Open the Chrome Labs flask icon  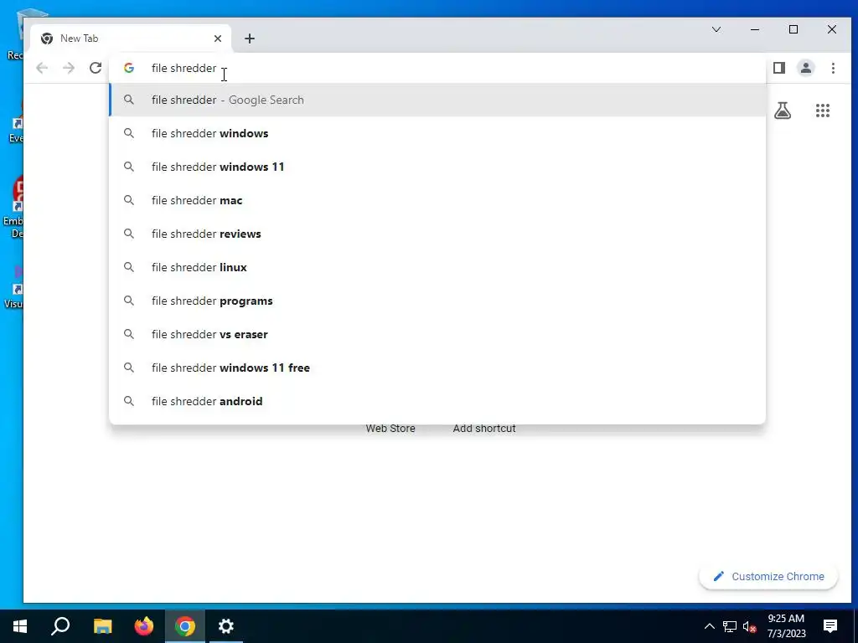[783, 111]
